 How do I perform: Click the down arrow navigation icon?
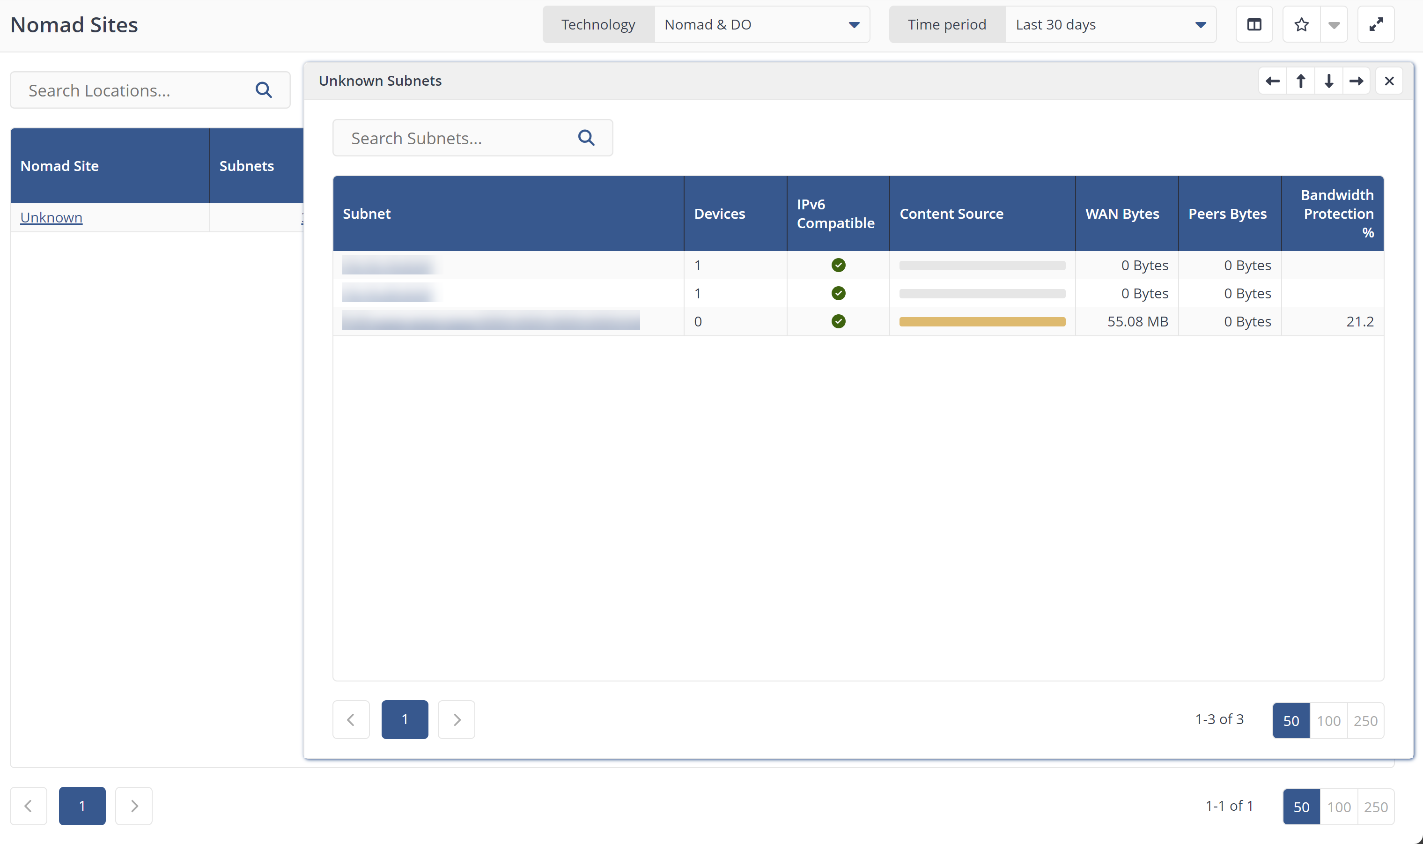pos(1327,81)
